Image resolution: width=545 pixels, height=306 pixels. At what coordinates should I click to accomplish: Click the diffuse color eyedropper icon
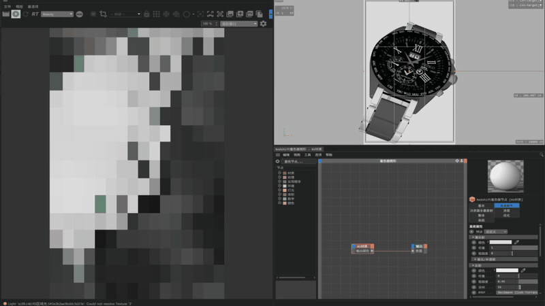pyautogui.click(x=517, y=242)
